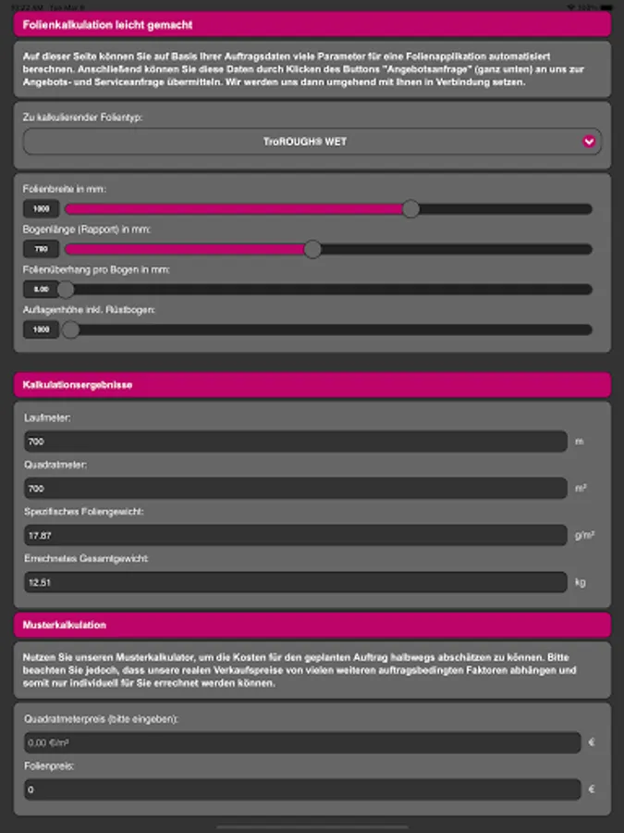Click the Folienkalkulation leicht gemacht header
The width and height of the screenshot is (624, 833).
(x=312, y=25)
